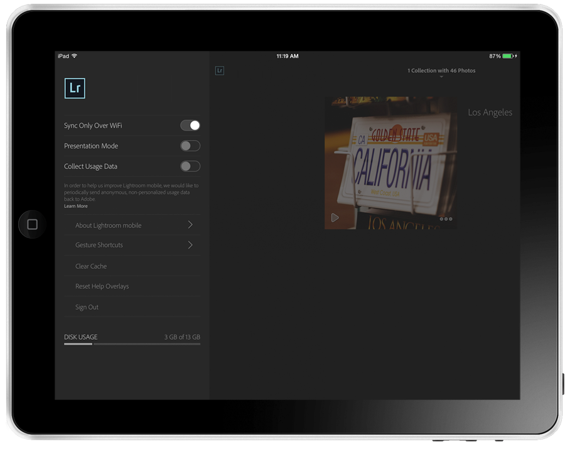This screenshot has height=449, width=565.
Task: Tap the 87% battery percentage
Action: tap(495, 56)
